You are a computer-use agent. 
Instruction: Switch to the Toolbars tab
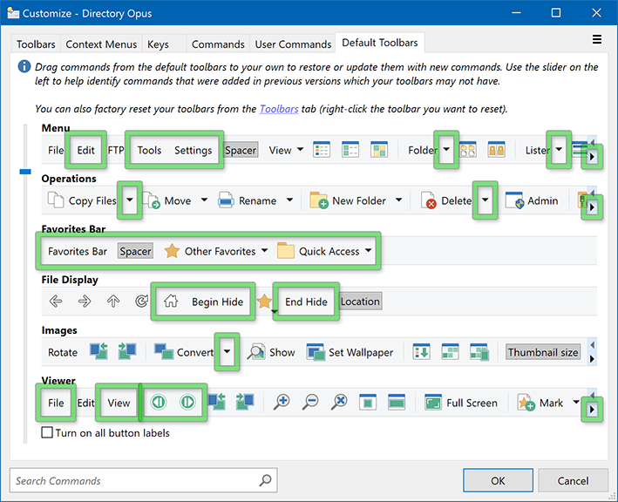click(36, 44)
